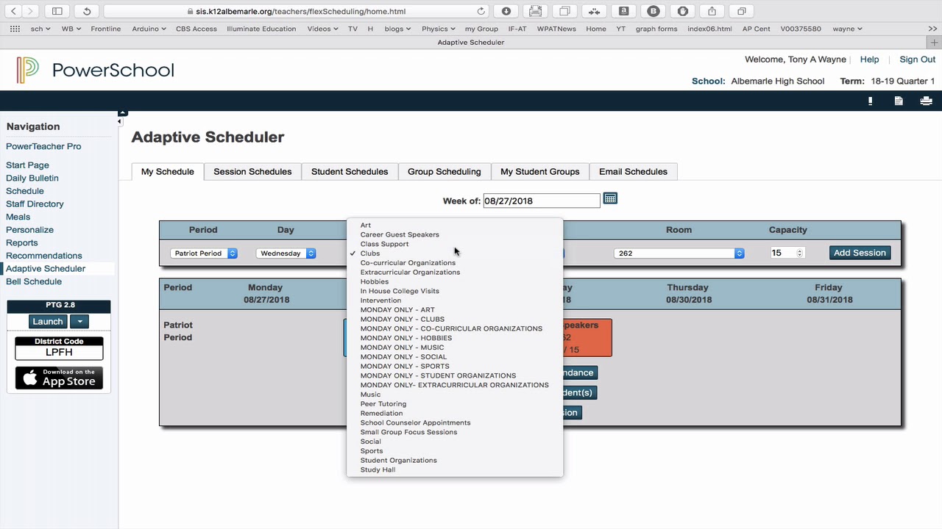This screenshot has height=529, width=942.
Task: Click the Amazon extension icon
Action: tap(623, 11)
